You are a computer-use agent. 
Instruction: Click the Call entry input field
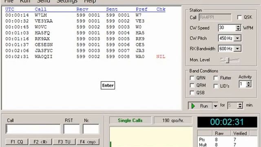click(x=33, y=129)
